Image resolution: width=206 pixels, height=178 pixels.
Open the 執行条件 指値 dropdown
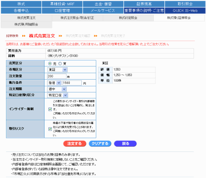tap(54, 83)
